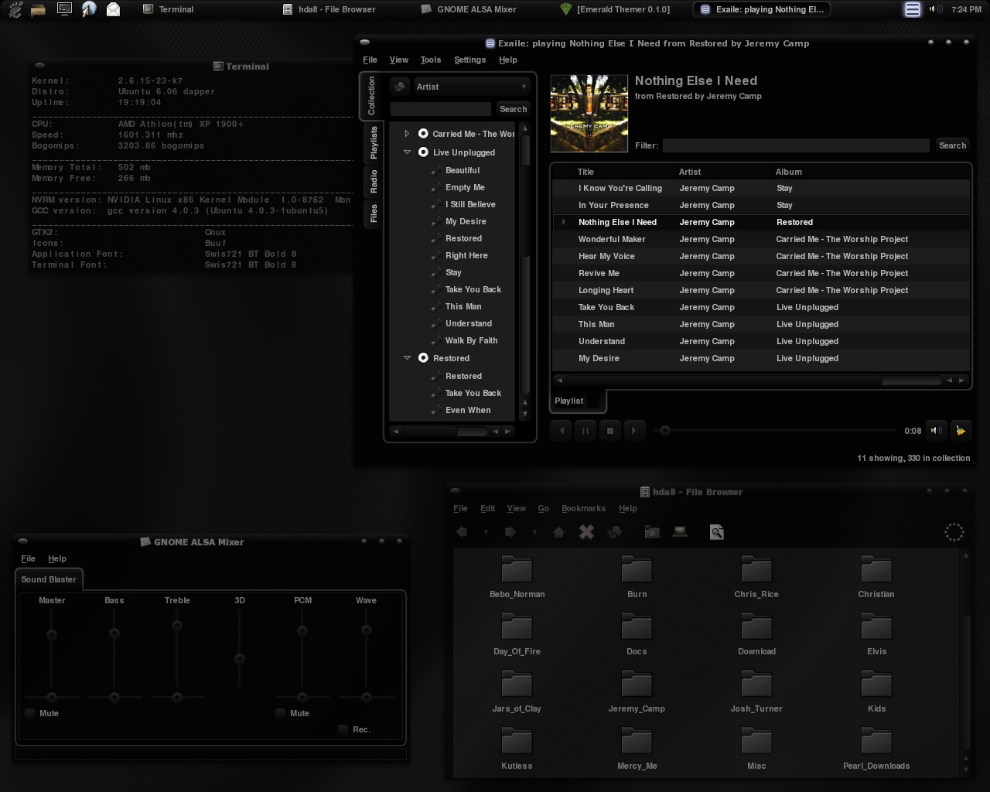
Task: Open the Bookmarks menu in File Browser
Action: [x=583, y=508]
